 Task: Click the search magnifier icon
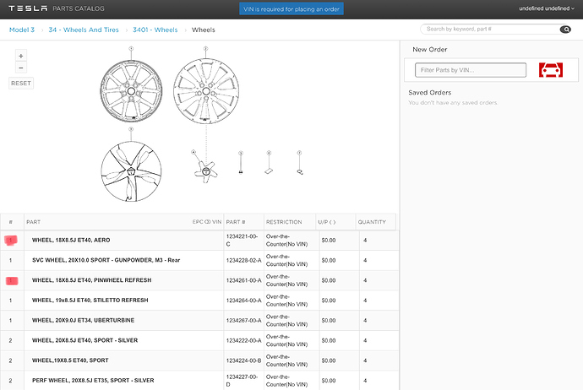coord(565,30)
